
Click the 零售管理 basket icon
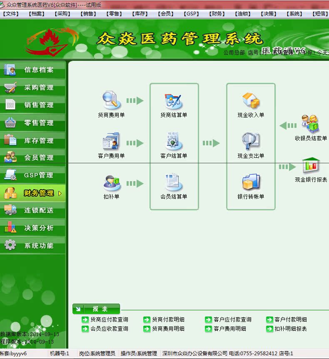pyautogui.click(x=10, y=122)
